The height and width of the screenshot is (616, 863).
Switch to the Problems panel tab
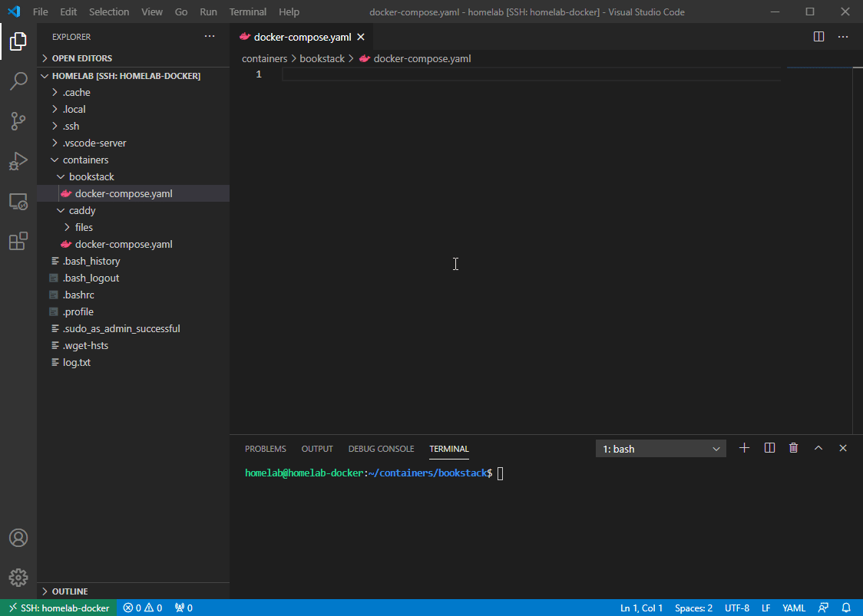pos(266,449)
